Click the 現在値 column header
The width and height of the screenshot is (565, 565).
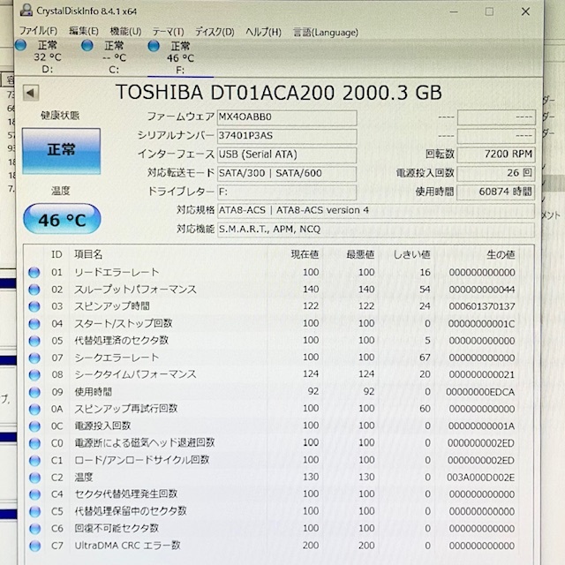click(305, 254)
